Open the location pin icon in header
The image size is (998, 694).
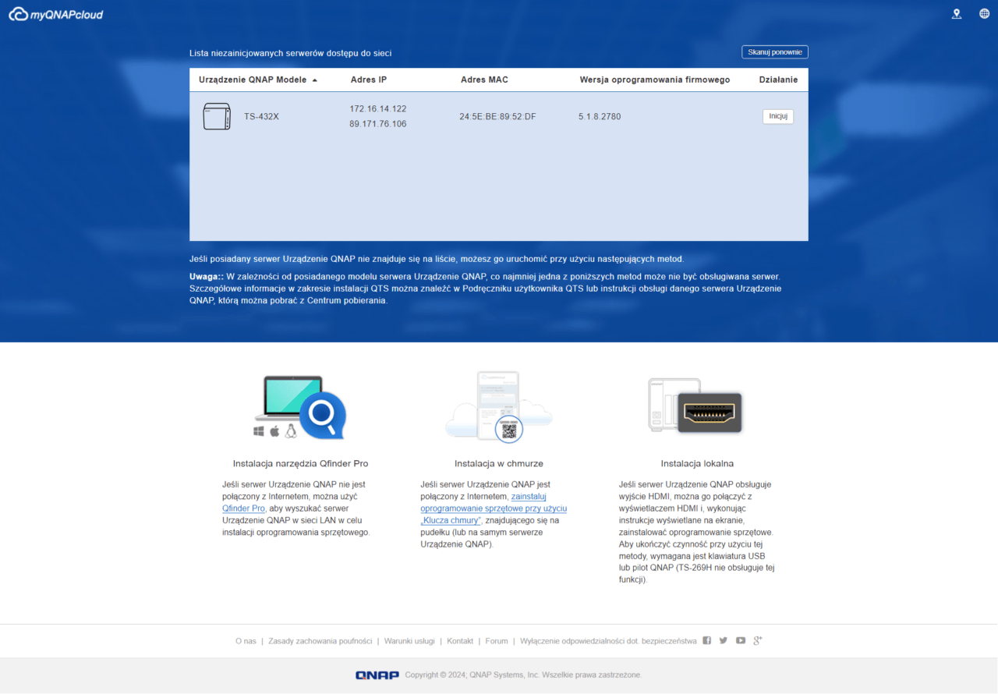(957, 14)
